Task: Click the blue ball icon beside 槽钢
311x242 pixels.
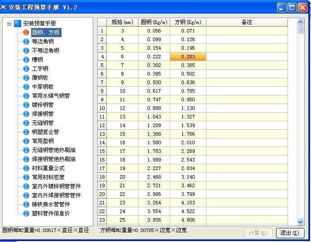Action: click(x=26, y=59)
